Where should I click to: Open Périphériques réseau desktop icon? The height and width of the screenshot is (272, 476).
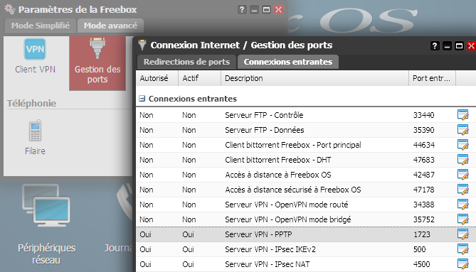pos(46,224)
